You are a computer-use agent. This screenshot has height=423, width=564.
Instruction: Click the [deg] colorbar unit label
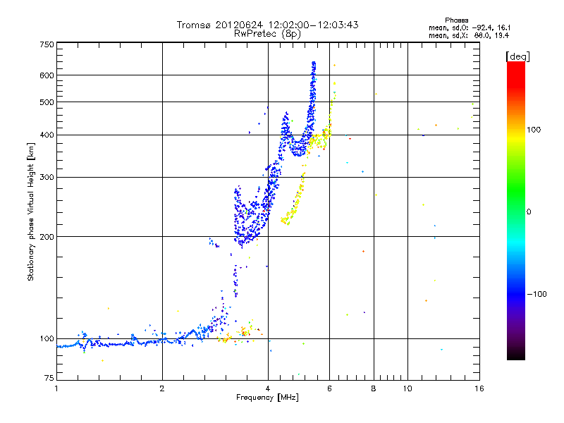tap(517, 56)
